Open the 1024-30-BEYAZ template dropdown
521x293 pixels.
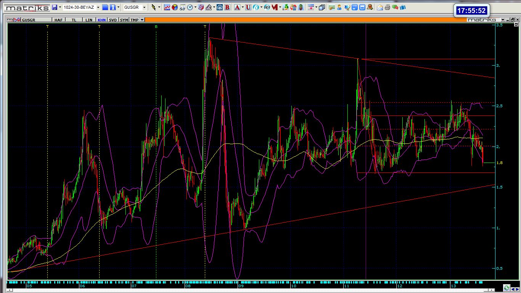tap(98, 7)
